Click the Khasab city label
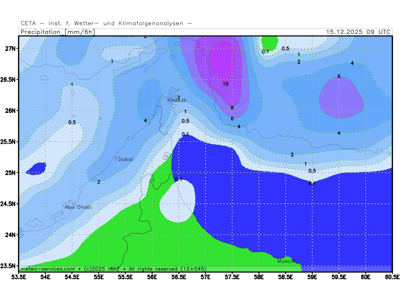The width and height of the screenshot is (411, 308). point(177,100)
